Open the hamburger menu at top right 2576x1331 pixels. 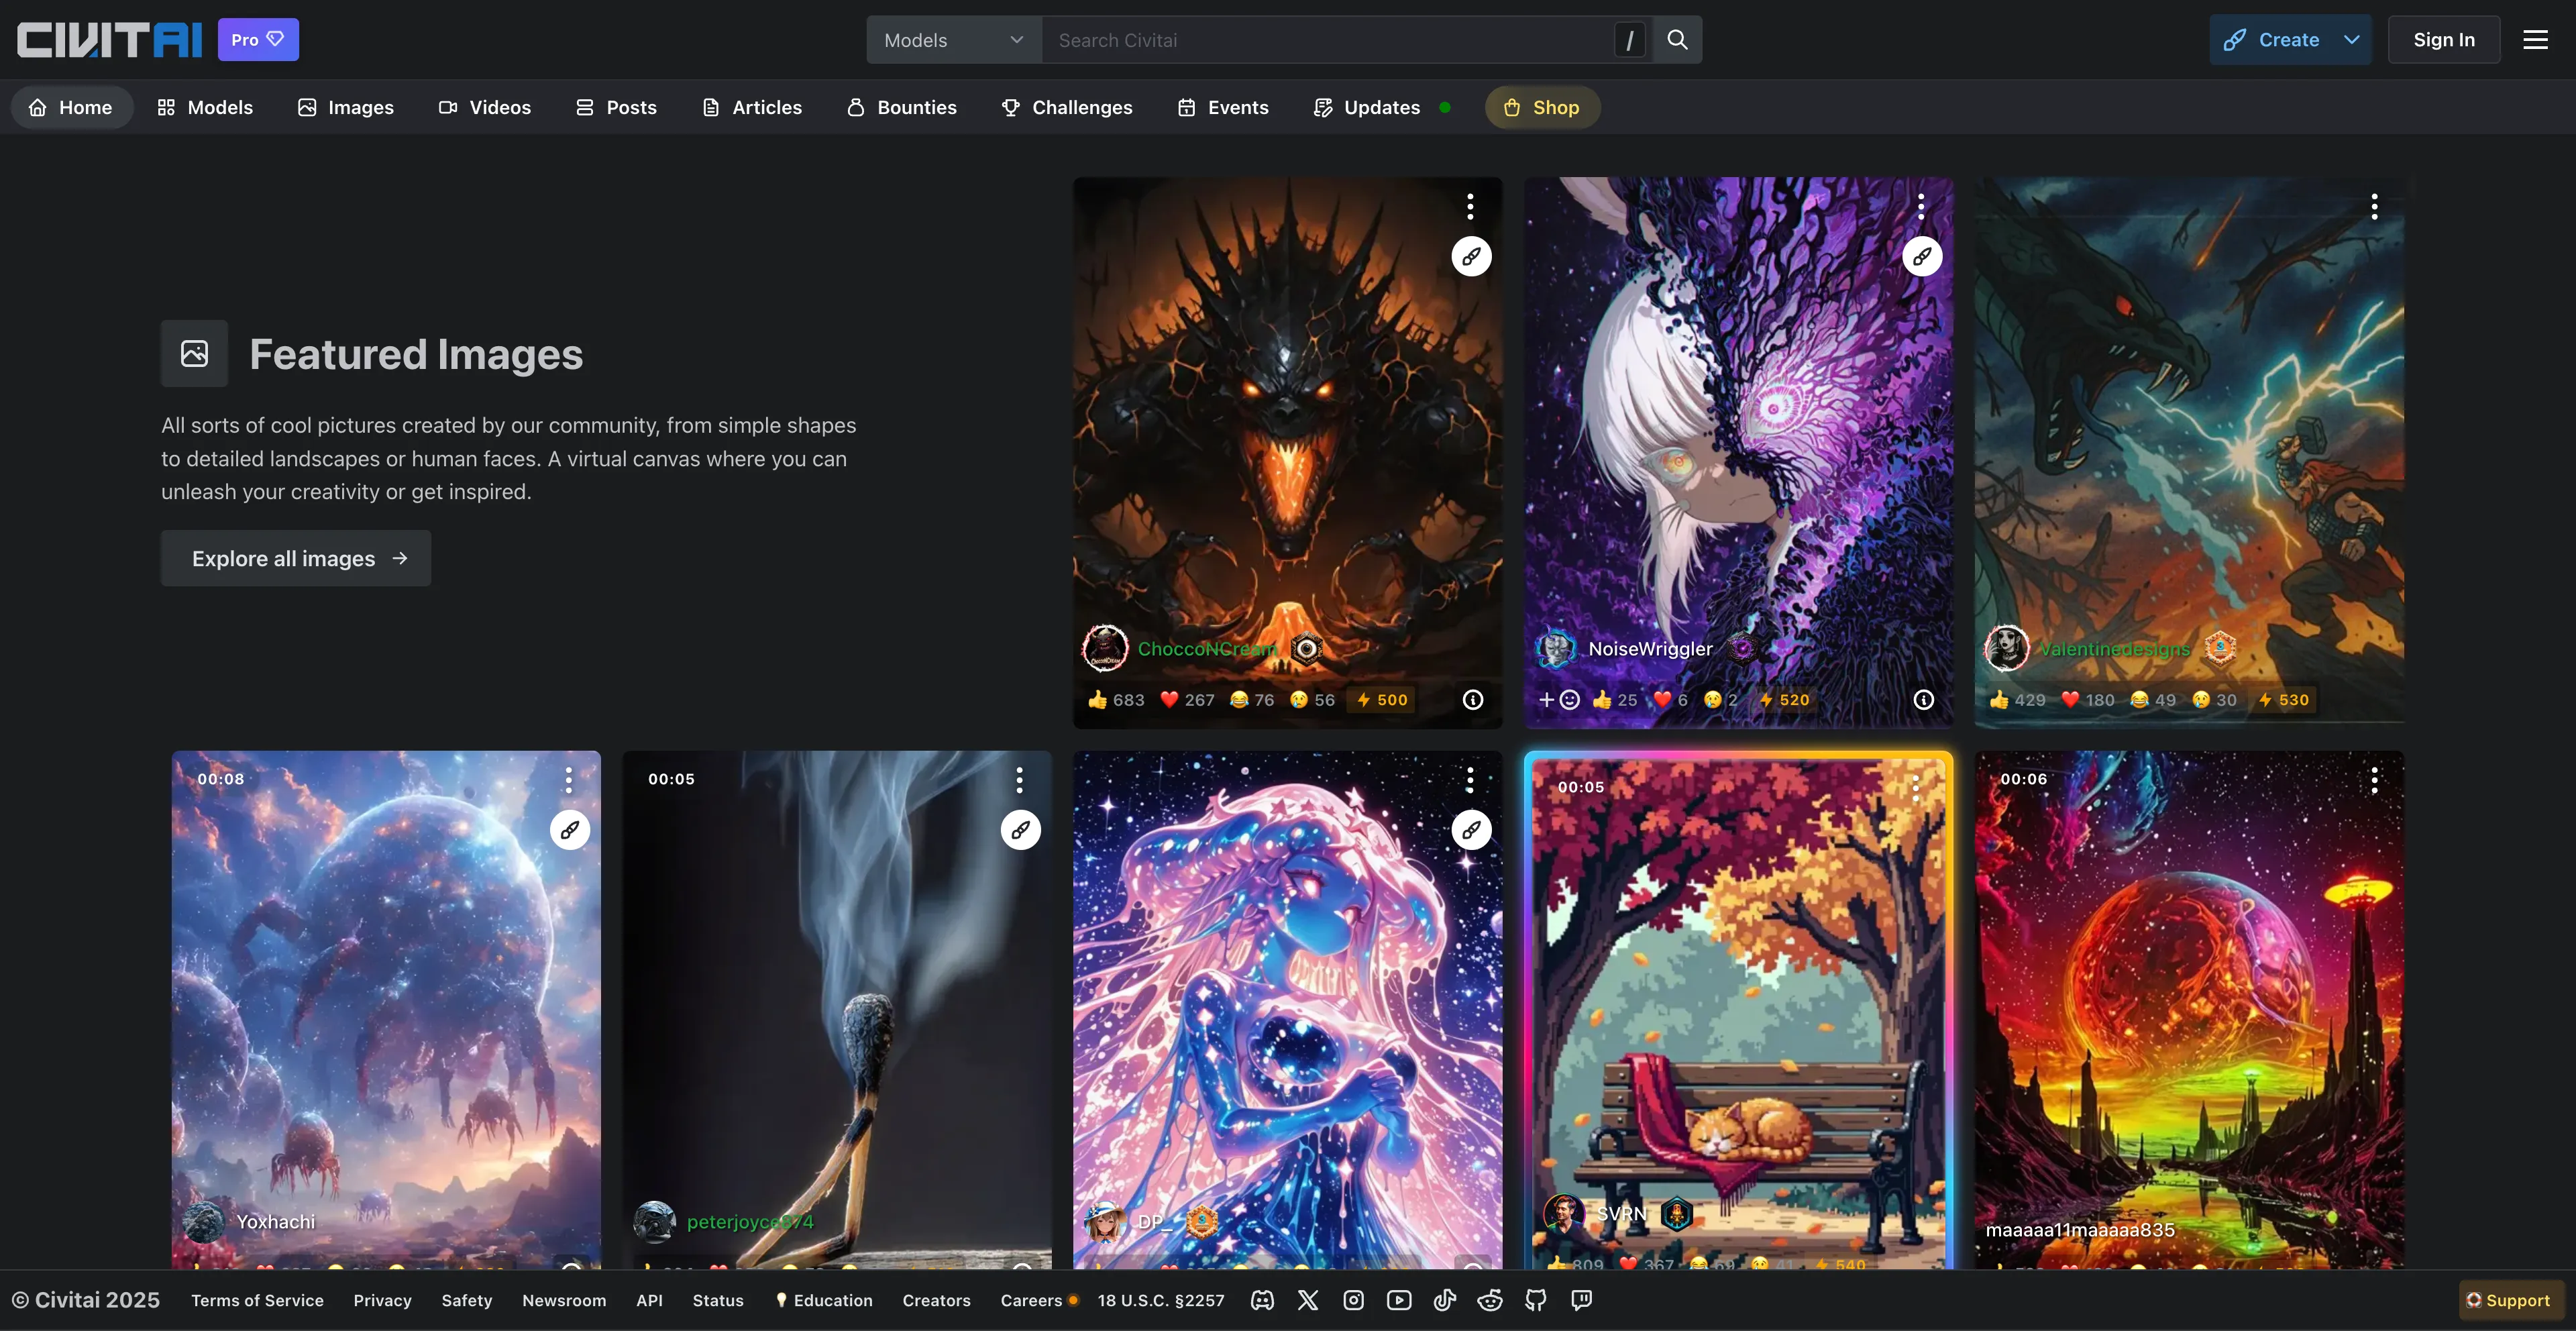click(2535, 40)
